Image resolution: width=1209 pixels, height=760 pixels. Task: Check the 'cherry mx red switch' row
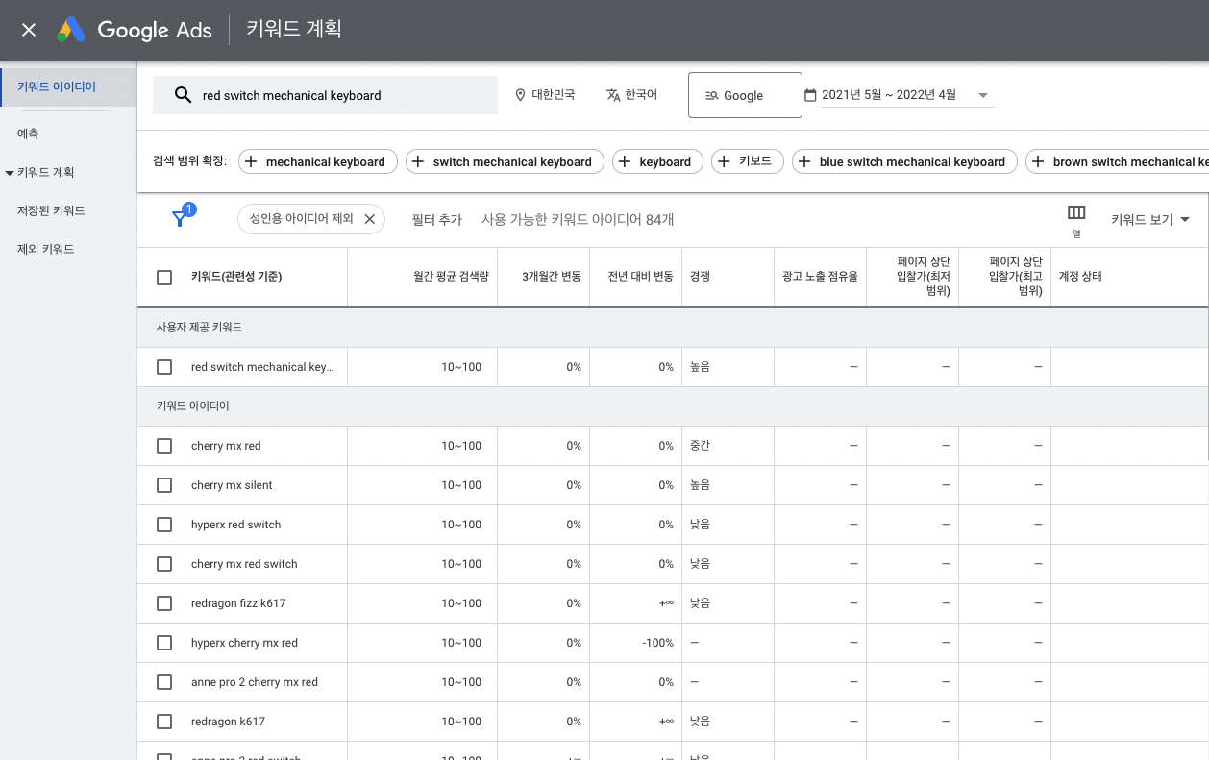164,564
